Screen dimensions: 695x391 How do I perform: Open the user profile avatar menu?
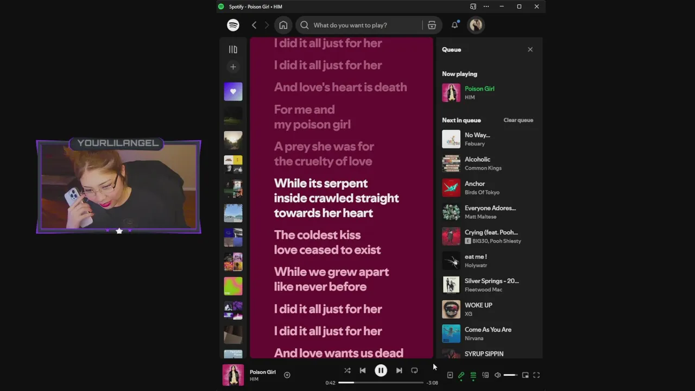pos(476,25)
